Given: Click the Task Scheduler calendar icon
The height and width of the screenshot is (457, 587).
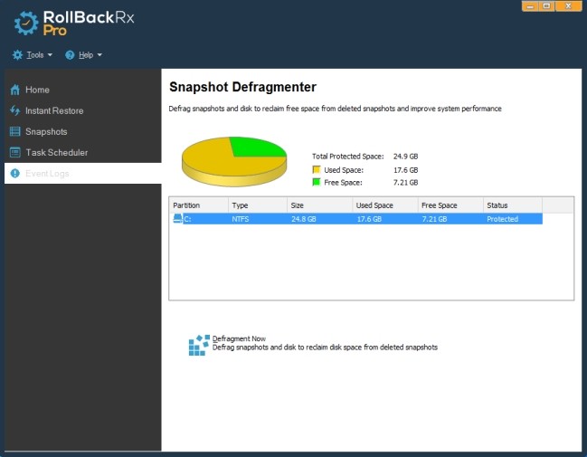Looking at the screenshot, I should (x=15, y=153).
